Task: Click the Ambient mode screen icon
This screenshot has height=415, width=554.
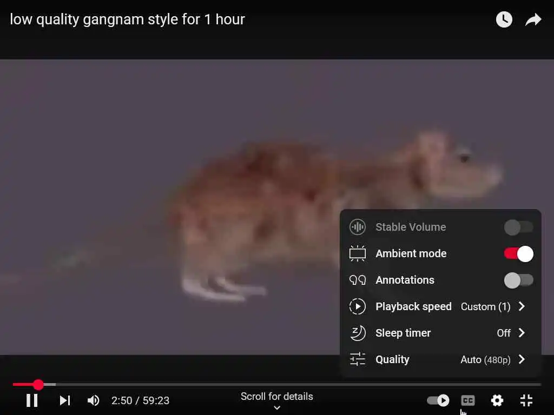Action: pyautogui.click(x=357, y=253)
